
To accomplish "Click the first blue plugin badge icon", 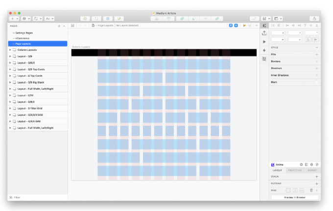I will [x=231, y=25].
